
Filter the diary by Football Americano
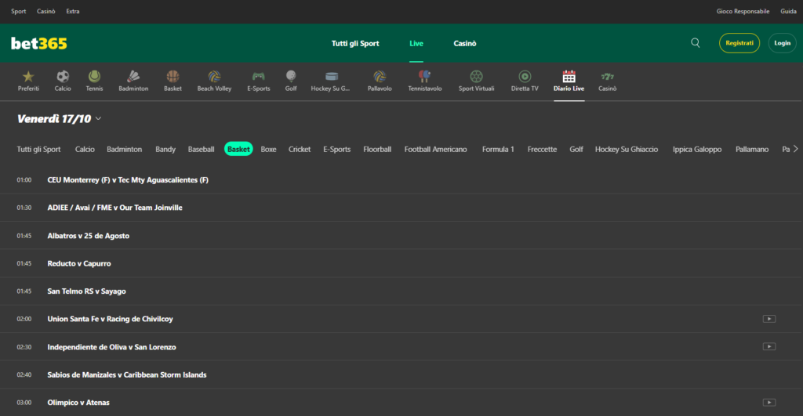tap(435, 150)
